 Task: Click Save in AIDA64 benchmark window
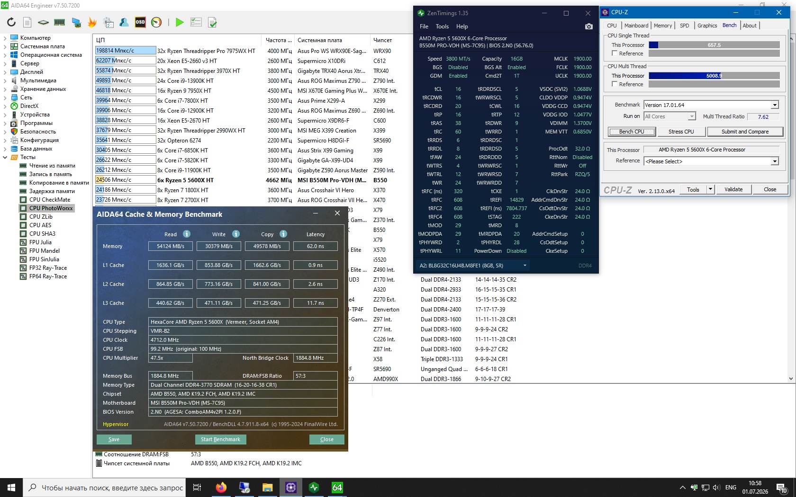(x=114, y=439)
